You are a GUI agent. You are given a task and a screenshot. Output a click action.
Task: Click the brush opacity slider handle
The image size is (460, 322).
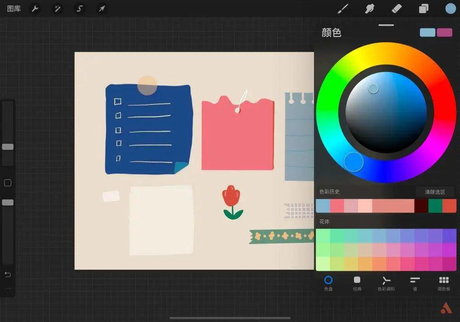[8, 202]
